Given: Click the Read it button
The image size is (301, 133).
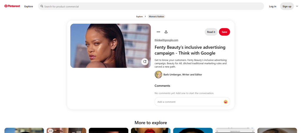Looking at the screenshot, I should click(211, 32).
